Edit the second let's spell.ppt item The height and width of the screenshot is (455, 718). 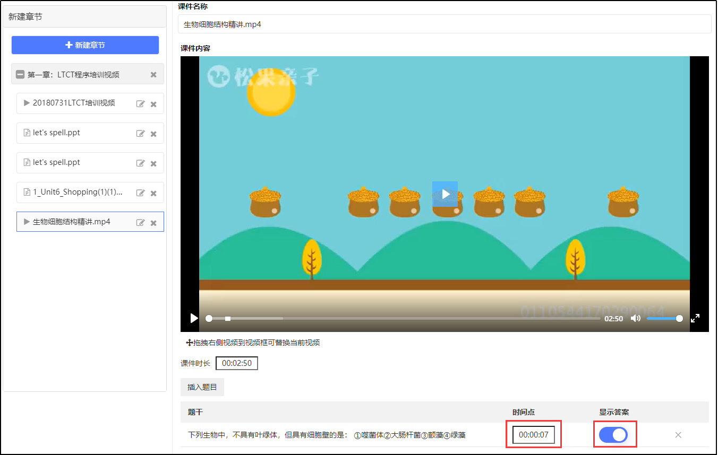coord(141,163)
